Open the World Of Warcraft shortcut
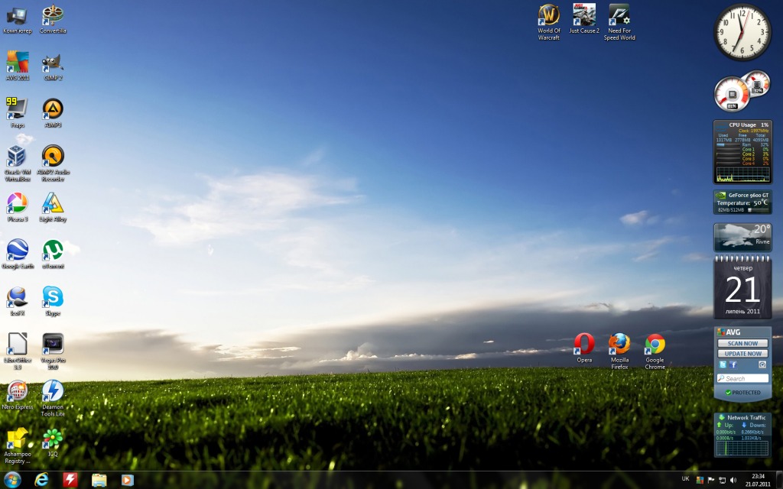The height and width of the screenshot is (489, 783). coord(548,22)
